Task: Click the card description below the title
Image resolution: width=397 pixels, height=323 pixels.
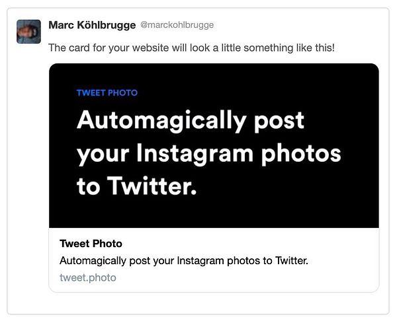Action: click(184, 261)
